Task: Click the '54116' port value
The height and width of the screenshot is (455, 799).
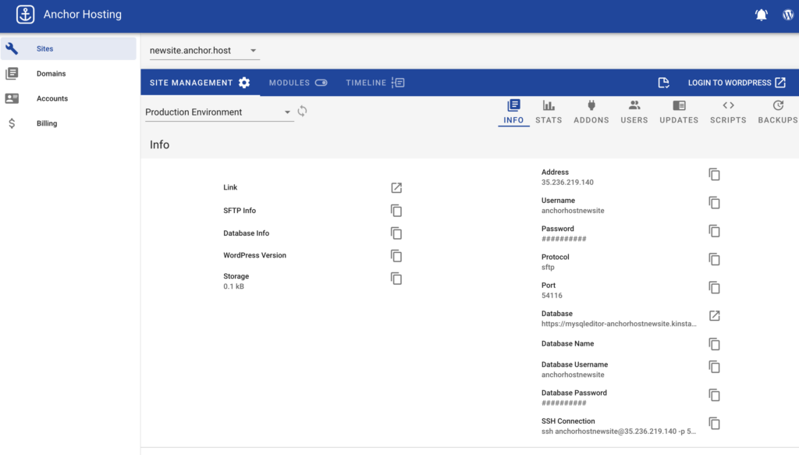Action: click(552, 296)
